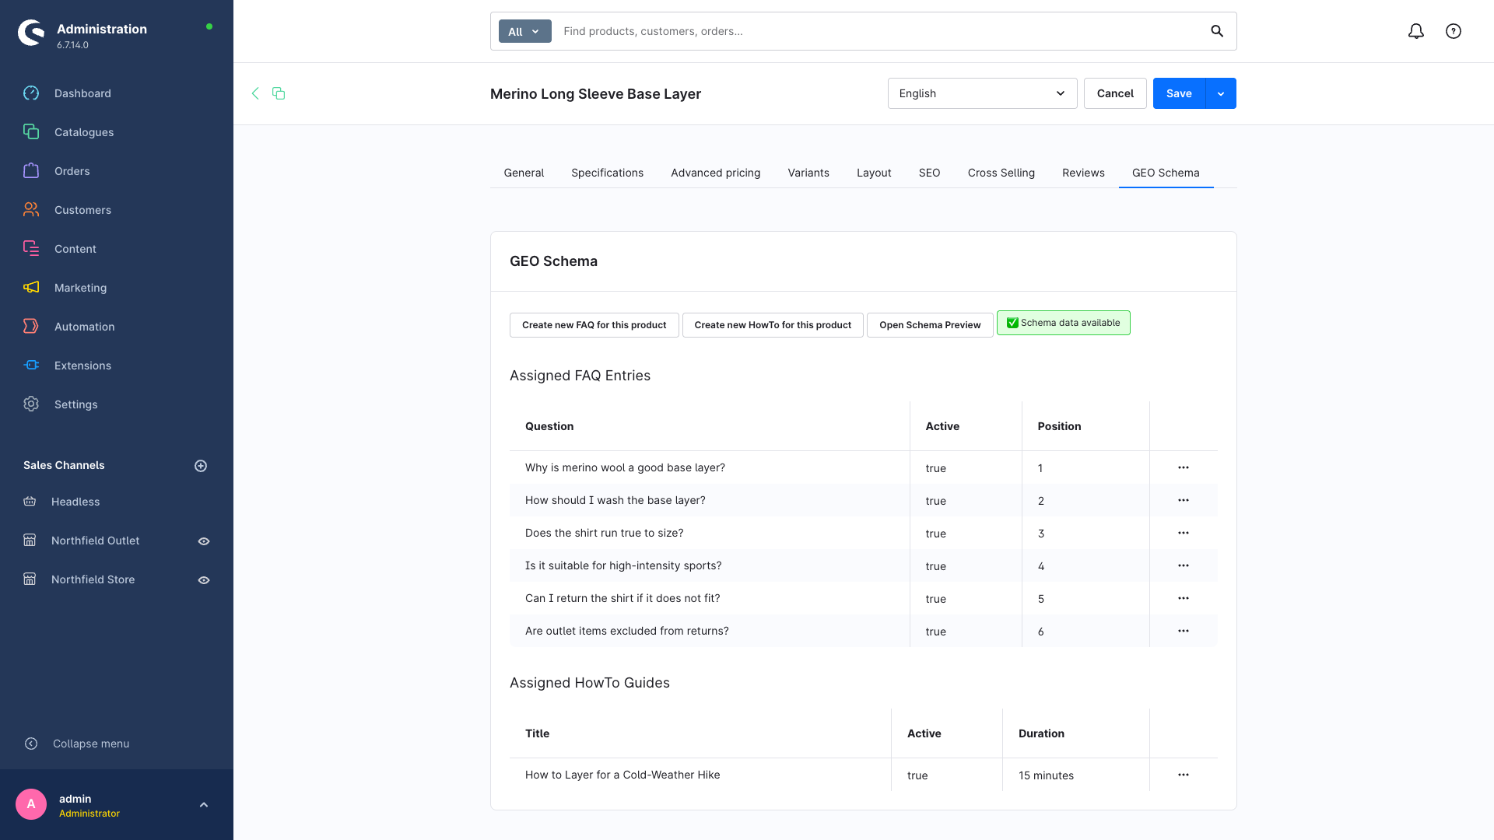Click the Shopware logo

(x=31, y=33)
